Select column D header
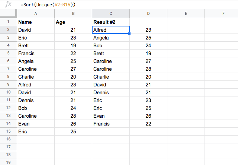238x165 pixels. pos(148,13)
